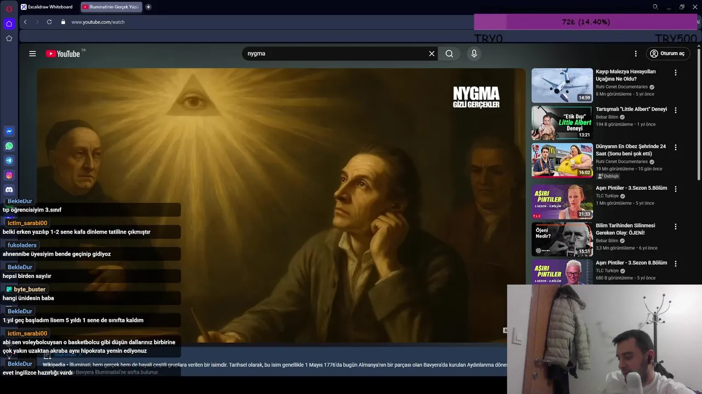702x394 pixels.
Task: Open TLC Türkiye channel under 5.Bölüm video
Action: pyautogui.click(x=607, y=196)
